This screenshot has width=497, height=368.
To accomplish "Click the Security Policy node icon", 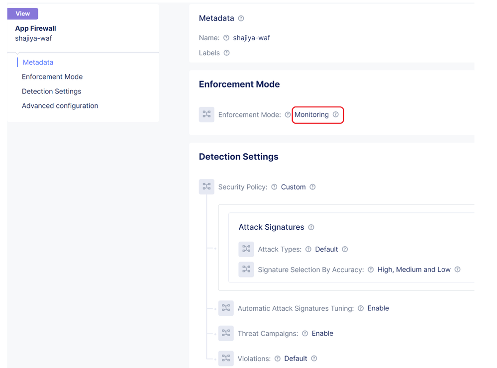I will 206,186.
